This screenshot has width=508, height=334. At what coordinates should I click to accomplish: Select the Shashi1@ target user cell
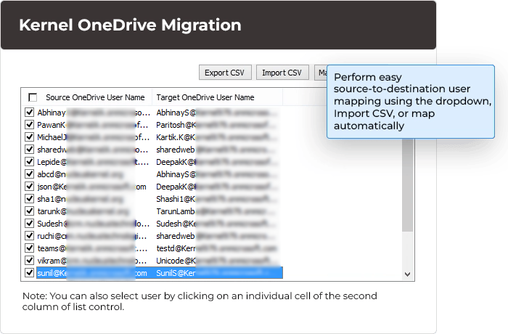click(217, 199)
